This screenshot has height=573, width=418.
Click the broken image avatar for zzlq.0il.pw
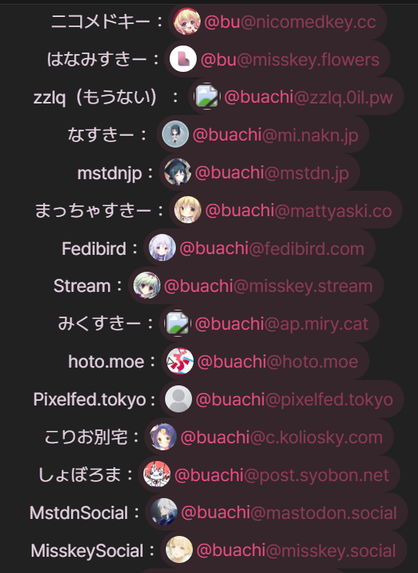[x=207, y=97]
